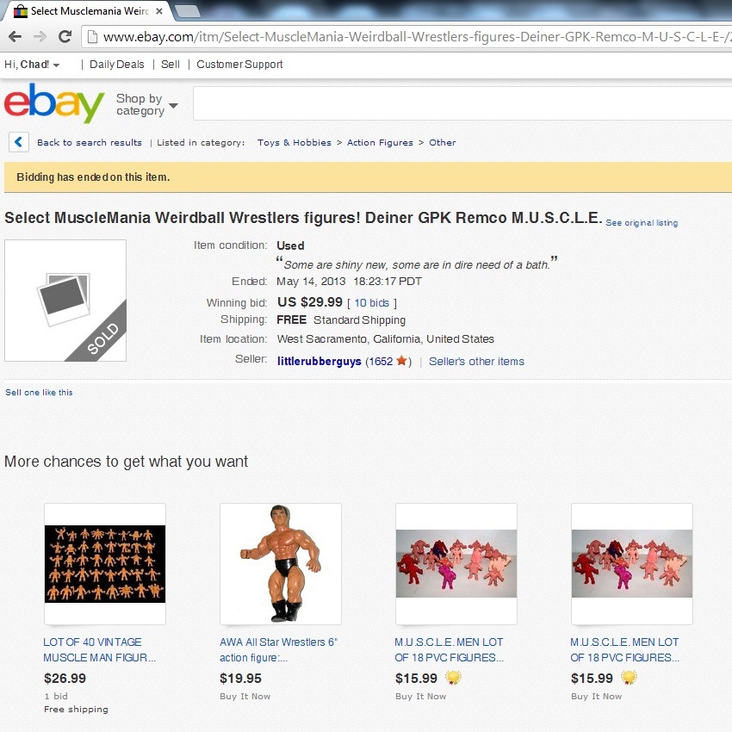Open a new browser tab

tap(187, 11)
